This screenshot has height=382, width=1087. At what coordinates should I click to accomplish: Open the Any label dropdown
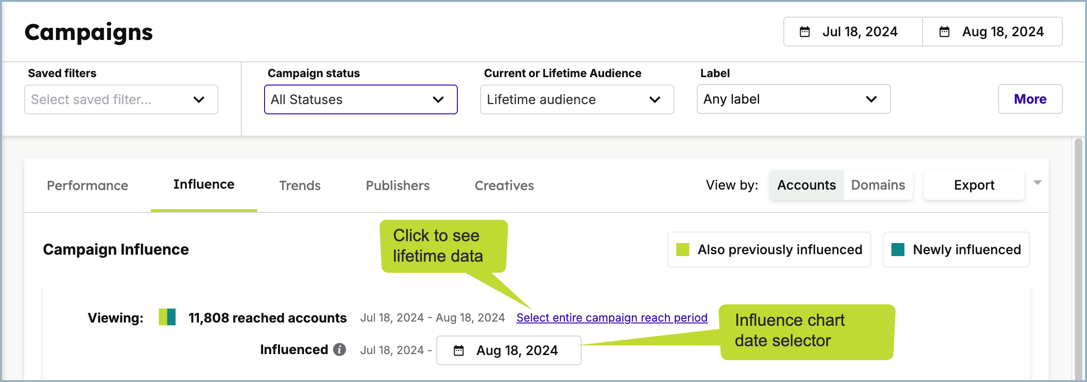(x=793, y=99)
